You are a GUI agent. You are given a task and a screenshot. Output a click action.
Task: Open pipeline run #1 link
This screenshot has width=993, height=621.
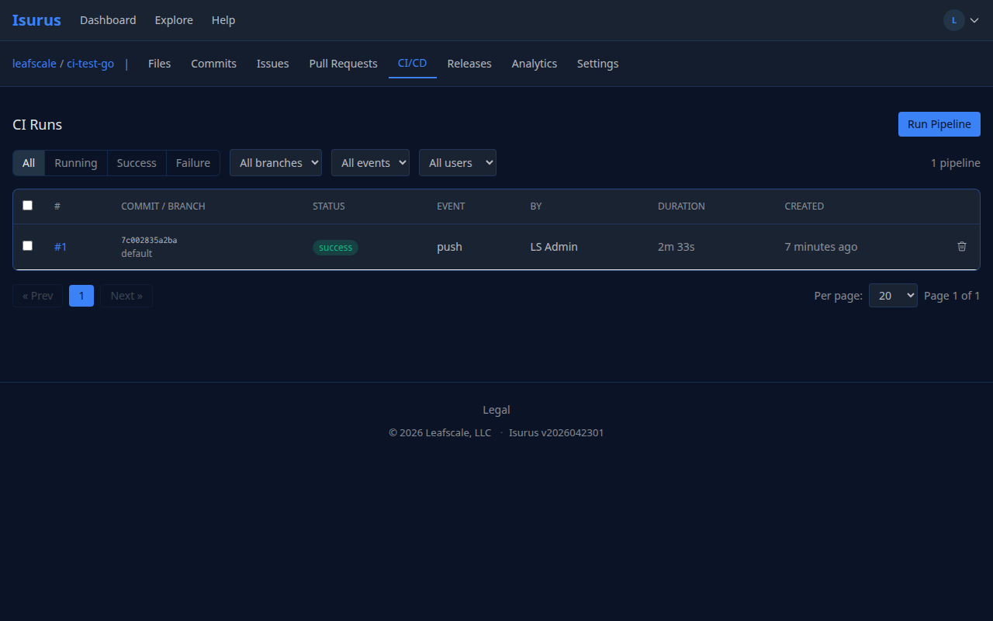point(61,247)
